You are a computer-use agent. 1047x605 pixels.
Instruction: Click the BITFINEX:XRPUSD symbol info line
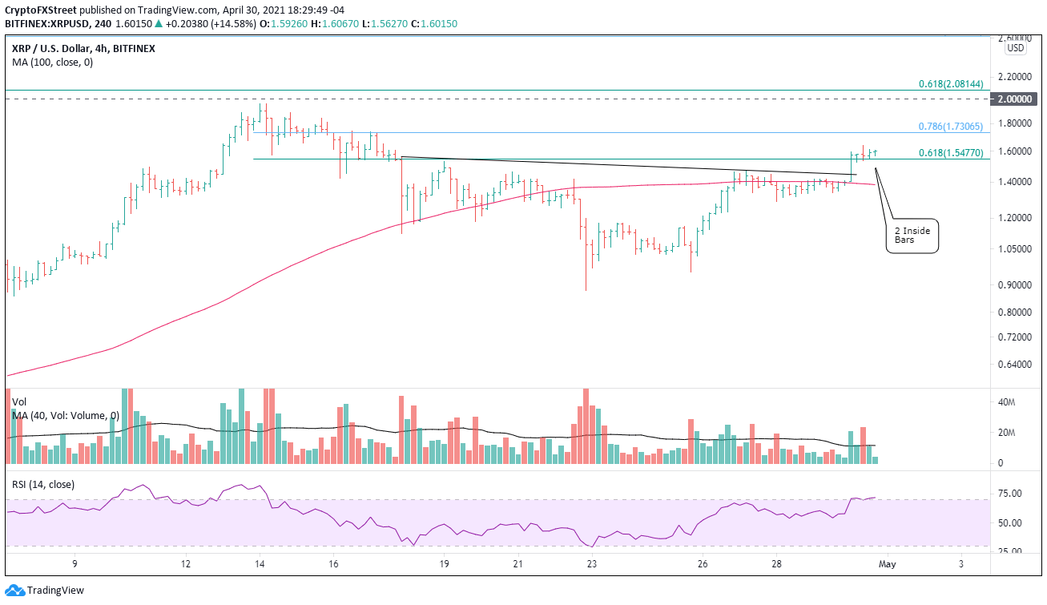coord(232,23)
